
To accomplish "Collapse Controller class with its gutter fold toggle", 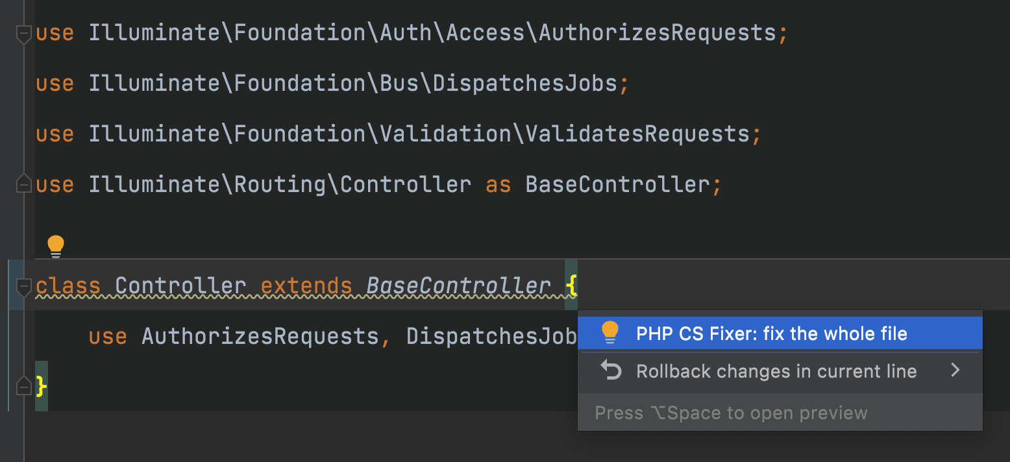I will tap(24, 286).
